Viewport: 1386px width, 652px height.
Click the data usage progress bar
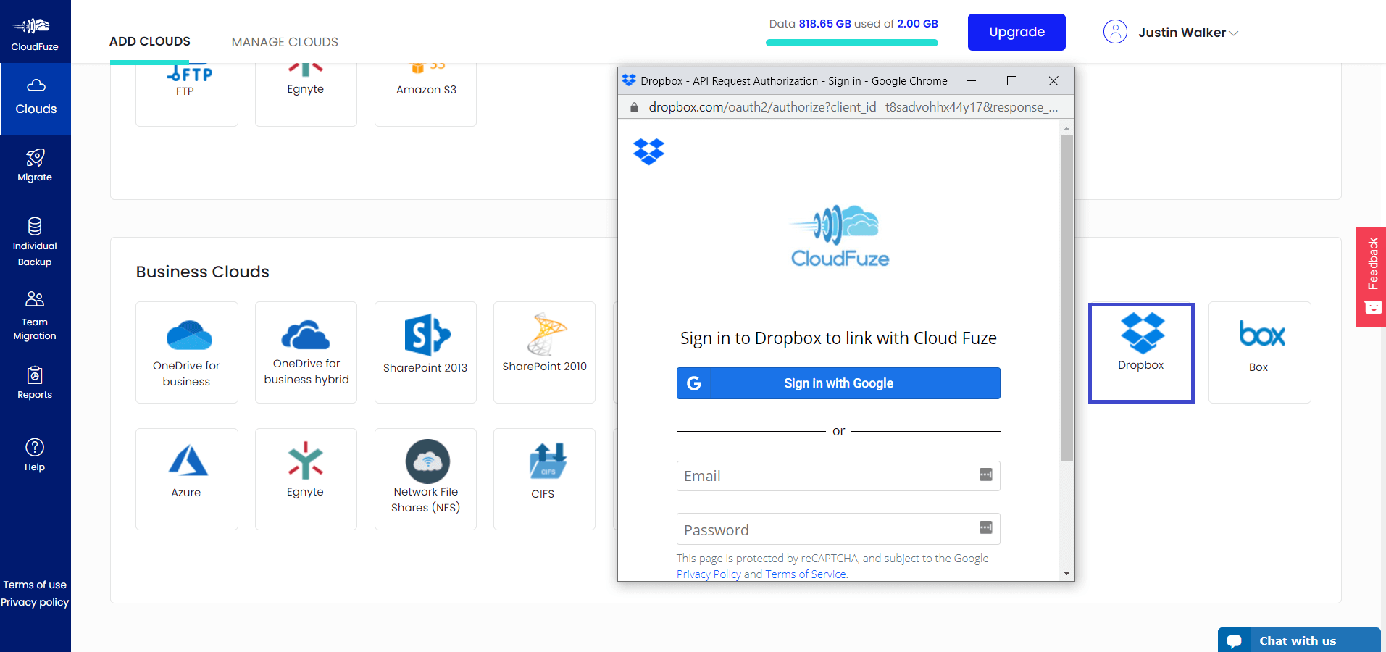coord(852,43)
